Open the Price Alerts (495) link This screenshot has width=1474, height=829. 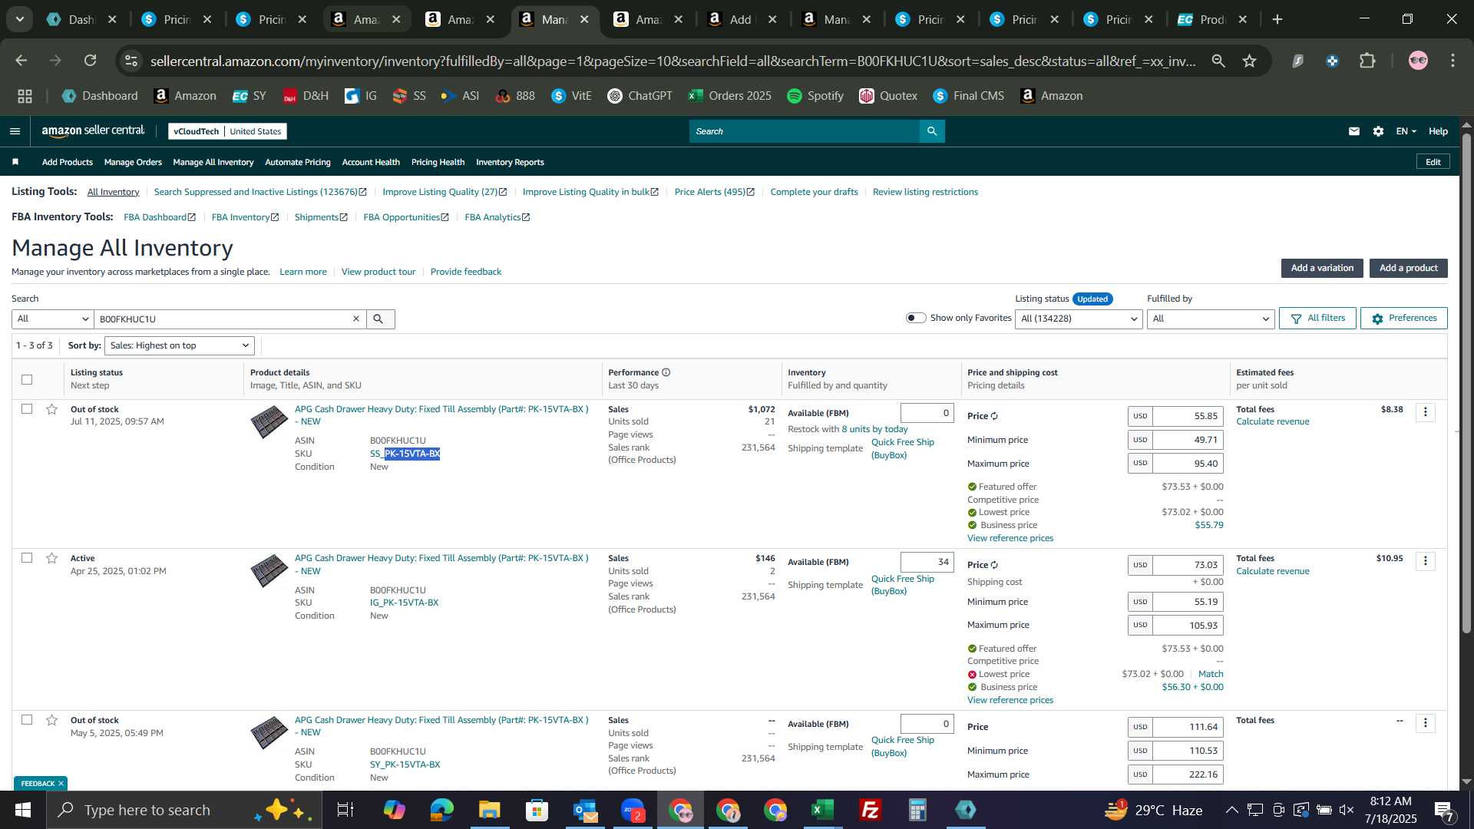(714, 192)
